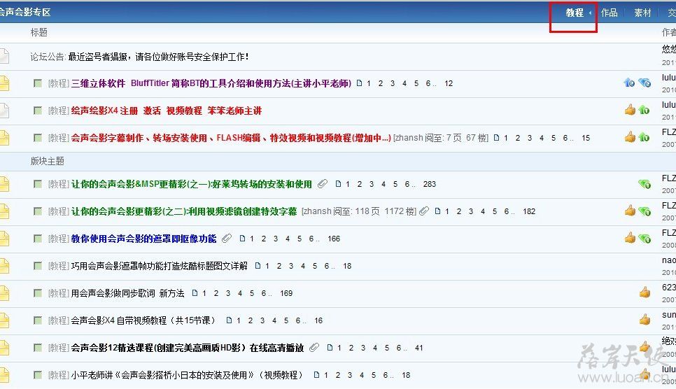
Task: Click paperclip attachment icon on 好莱坞转场 thread
Action: coord(323,184)
